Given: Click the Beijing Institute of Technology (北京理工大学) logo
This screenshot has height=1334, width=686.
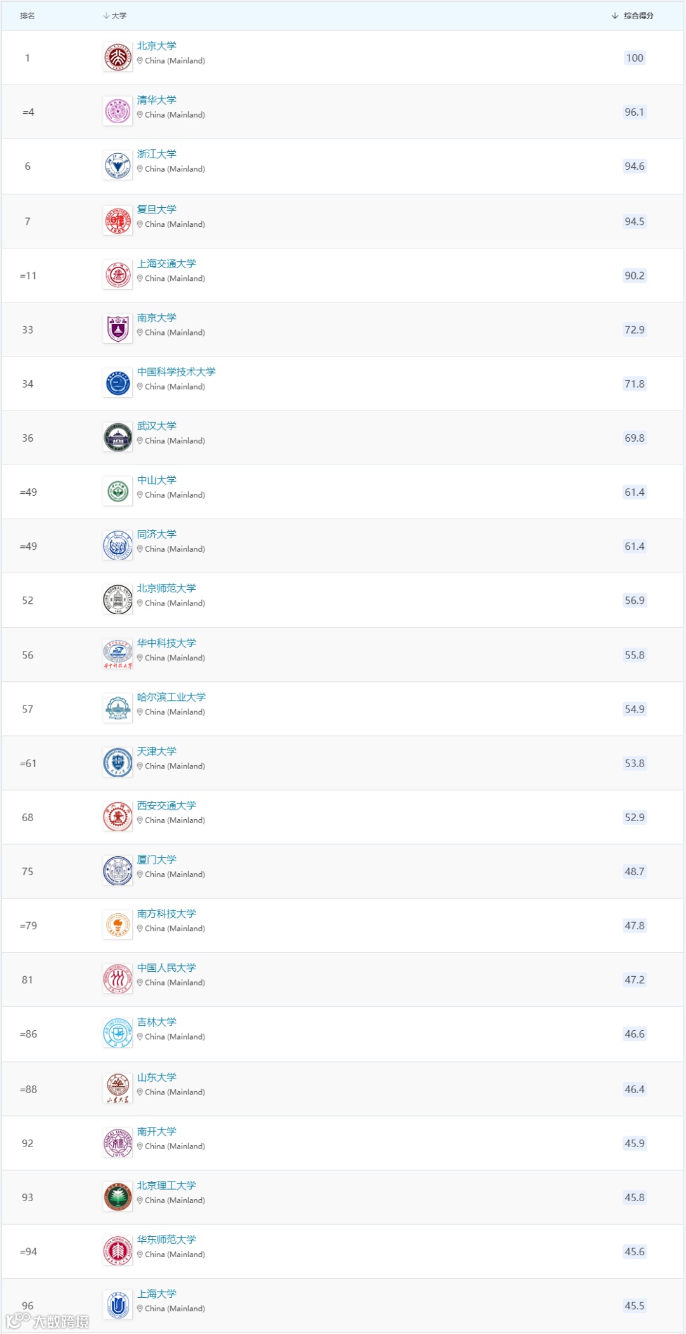Looking at the screenshot, I should [118, 1197].
